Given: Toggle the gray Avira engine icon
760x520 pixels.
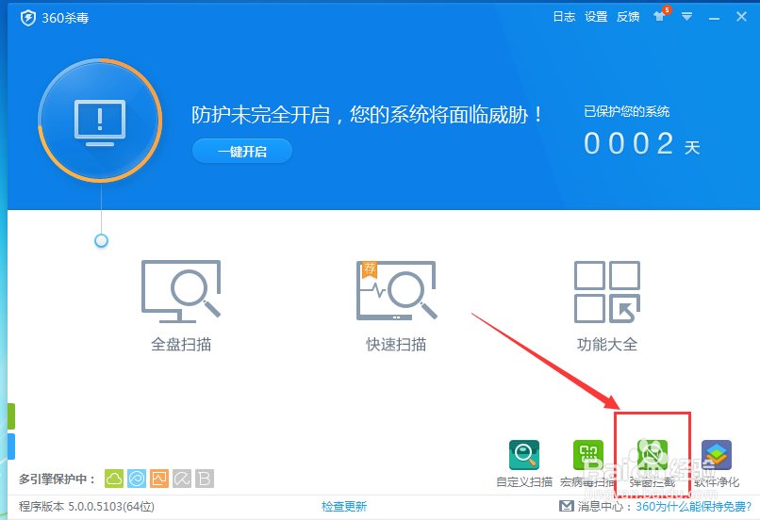Looking at the screenshot, I should (x=182, y=479).
